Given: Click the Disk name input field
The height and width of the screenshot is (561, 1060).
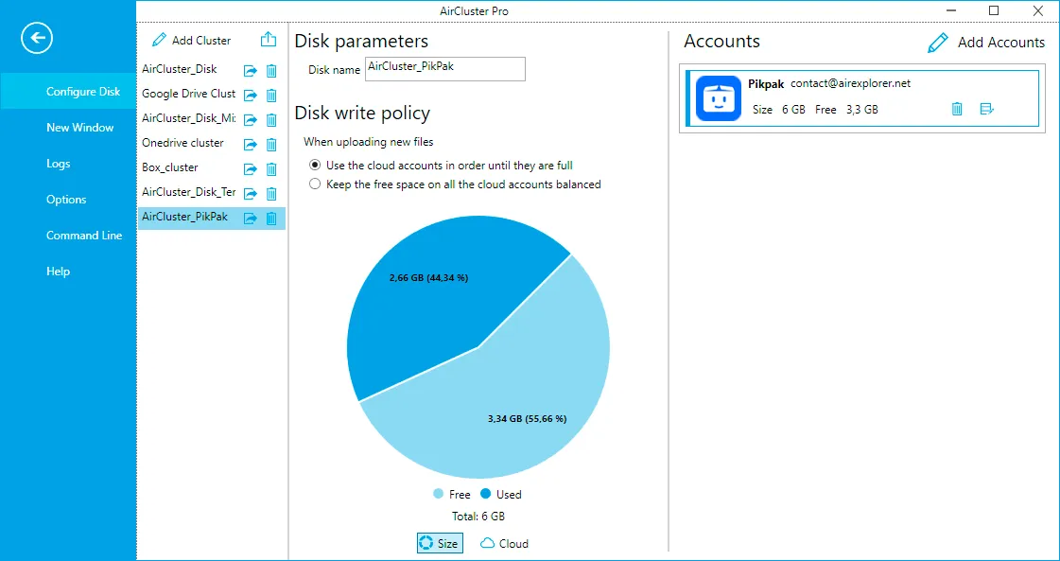Looking at the screenshot, I should click(x=444, y=69).
